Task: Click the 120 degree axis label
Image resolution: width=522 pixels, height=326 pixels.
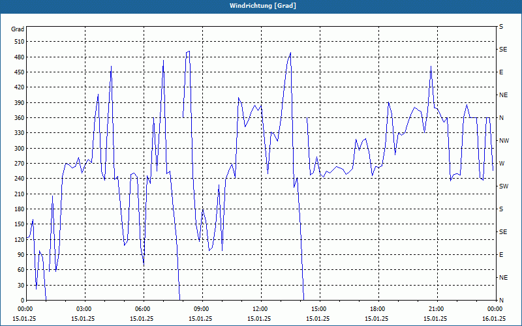Action: [20, 239]
